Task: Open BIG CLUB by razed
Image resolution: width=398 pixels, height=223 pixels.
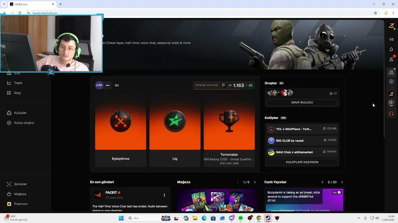Action: pyautogui.click(x=302, y=141)
